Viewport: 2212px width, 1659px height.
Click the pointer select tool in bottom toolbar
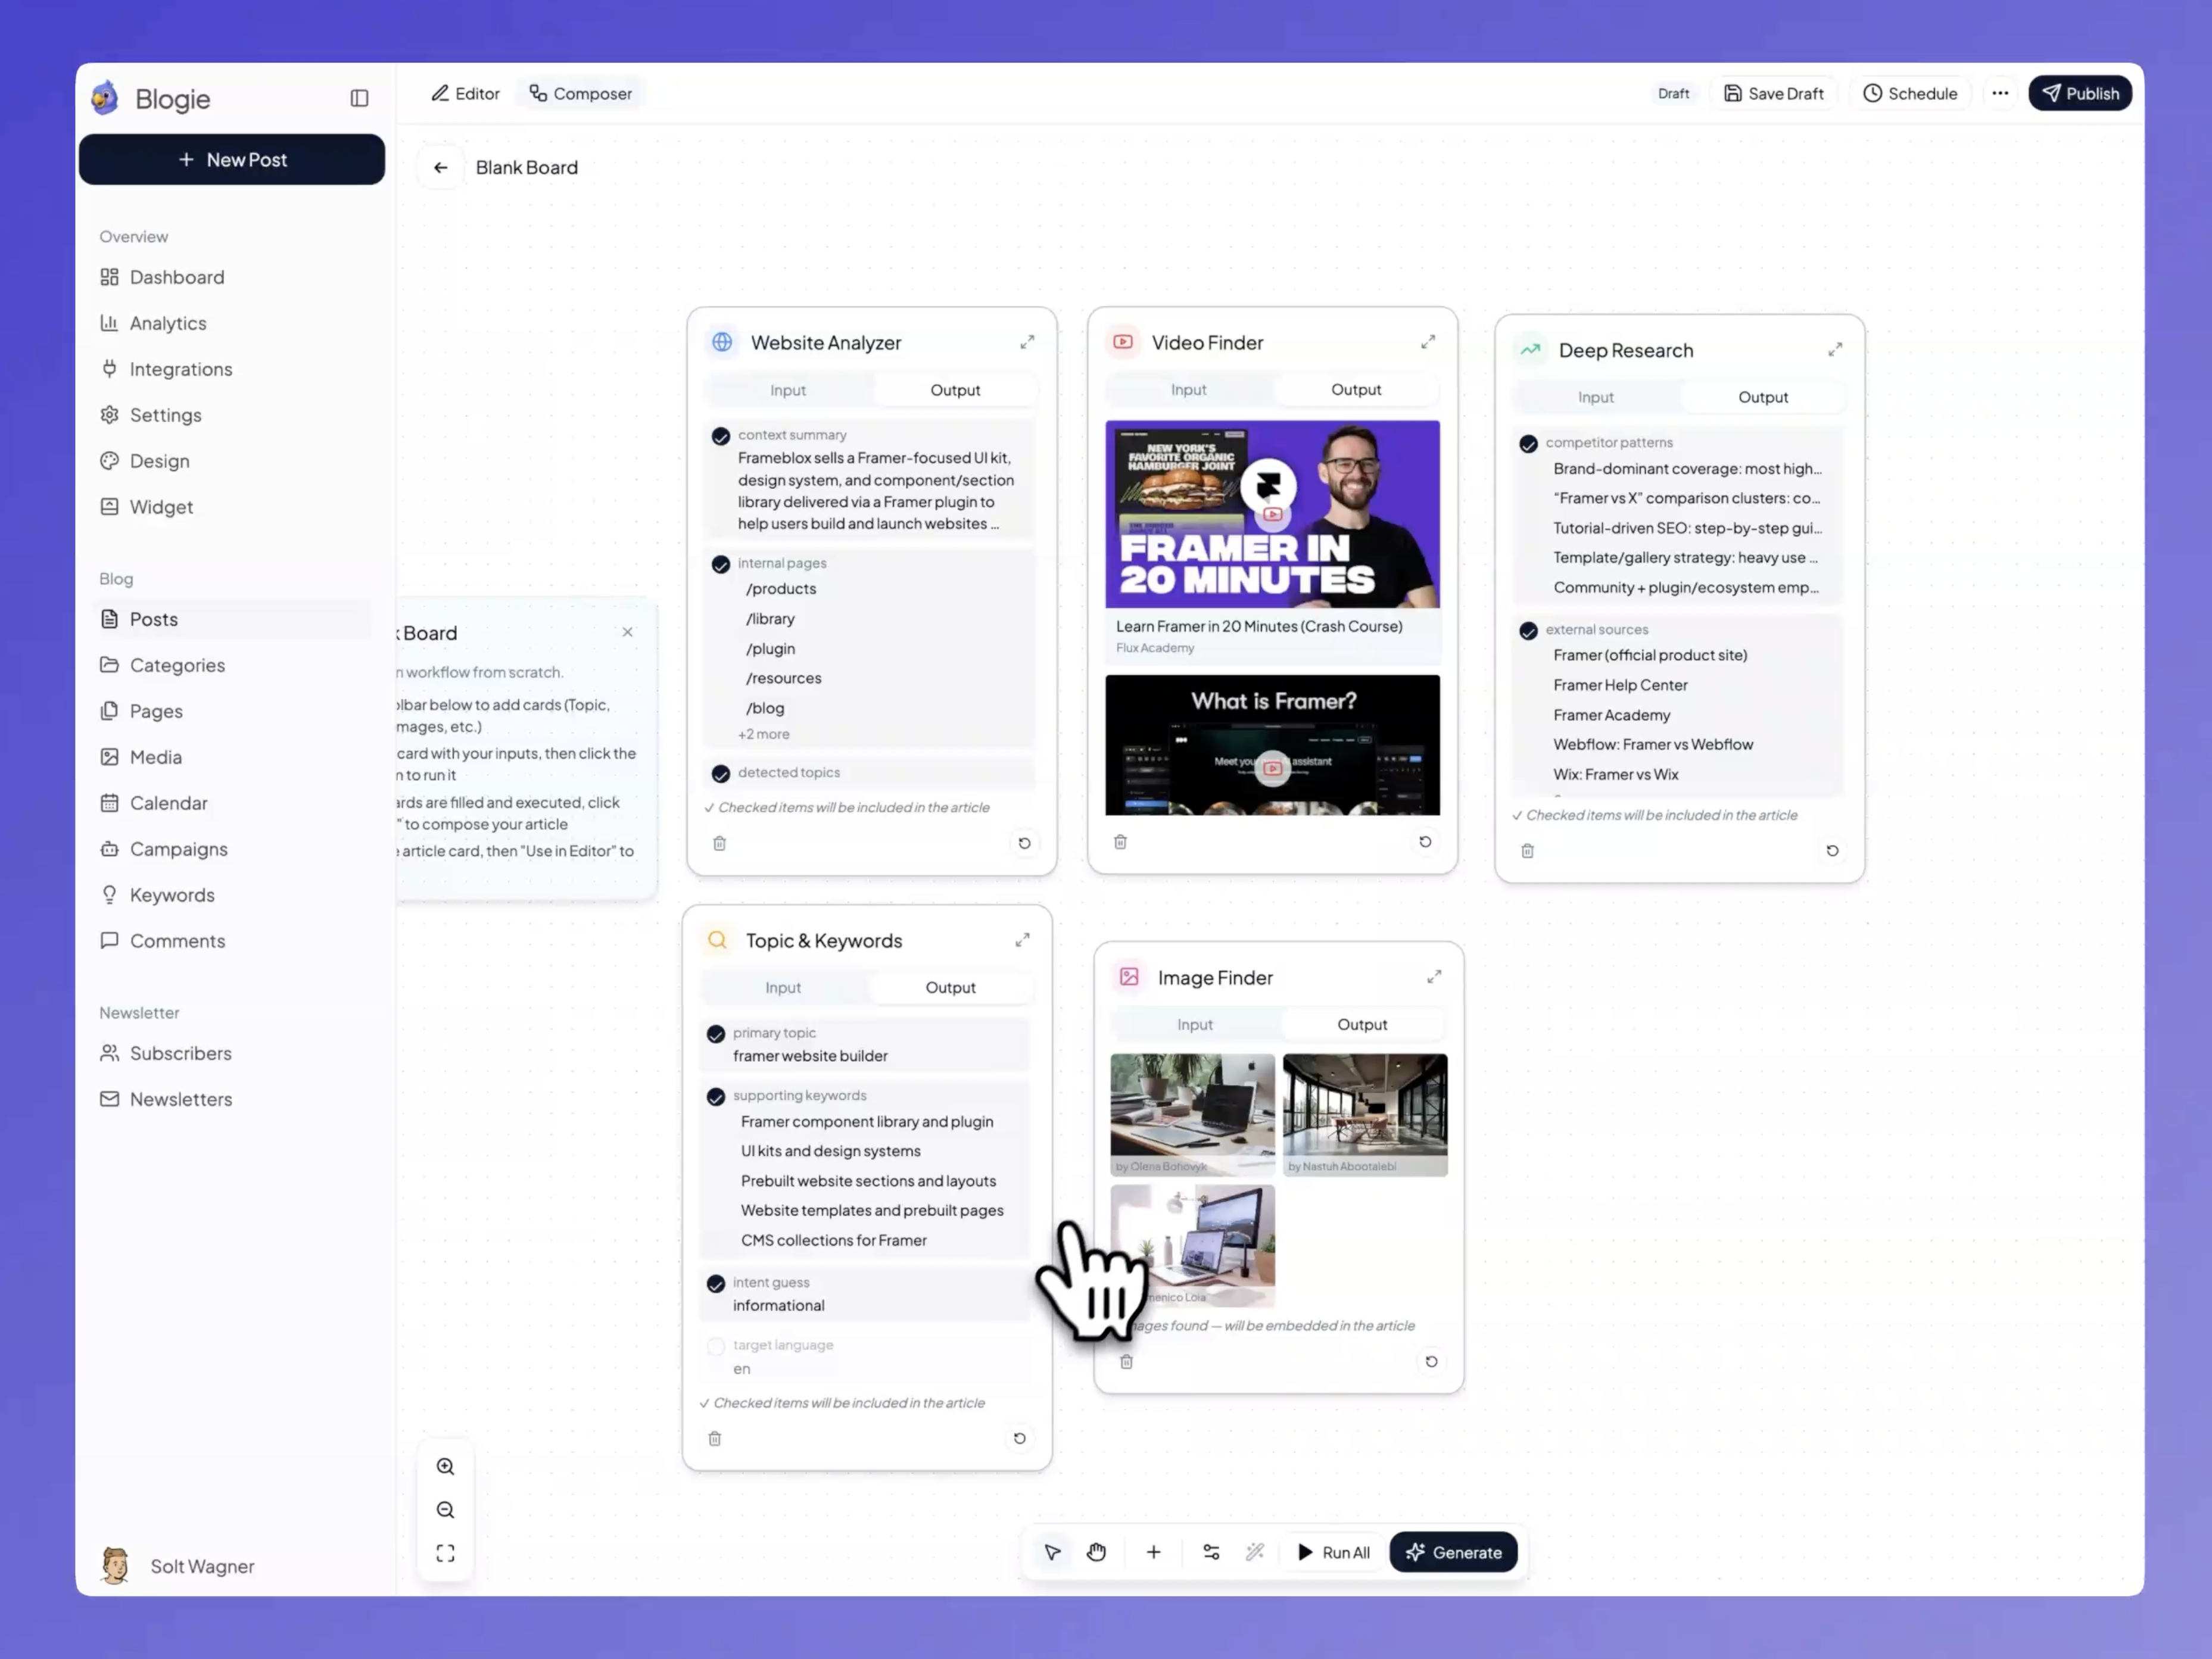pyautogui.click(x=1052, y=1552)
